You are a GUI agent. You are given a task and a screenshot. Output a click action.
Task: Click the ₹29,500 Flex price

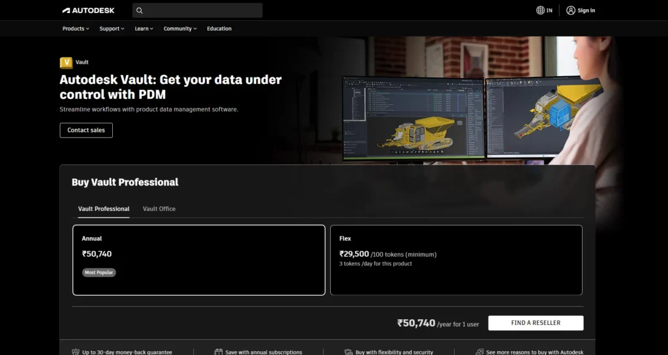(354, 254)
